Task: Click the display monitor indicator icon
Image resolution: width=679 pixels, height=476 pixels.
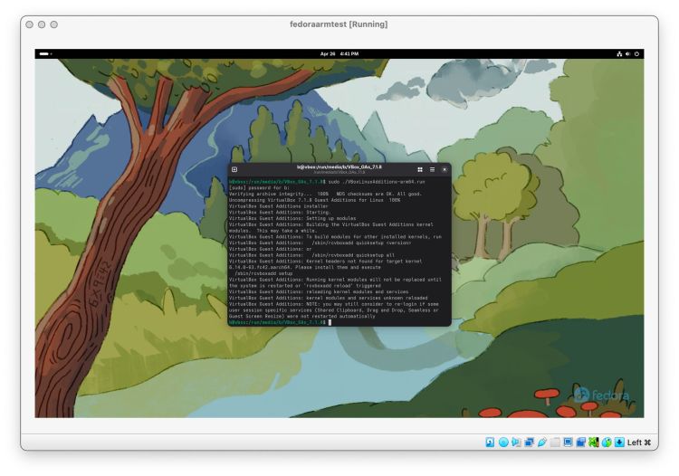Action: coord(569,442)
